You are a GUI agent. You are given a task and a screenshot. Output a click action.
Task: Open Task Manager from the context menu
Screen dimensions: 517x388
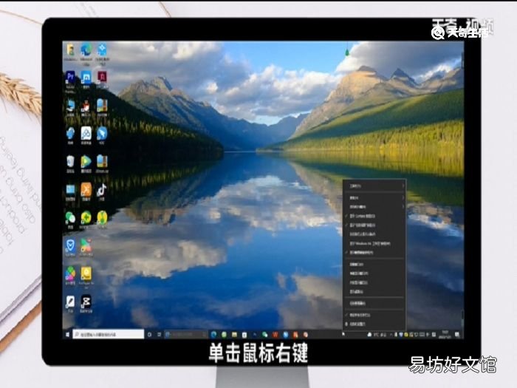374,303
